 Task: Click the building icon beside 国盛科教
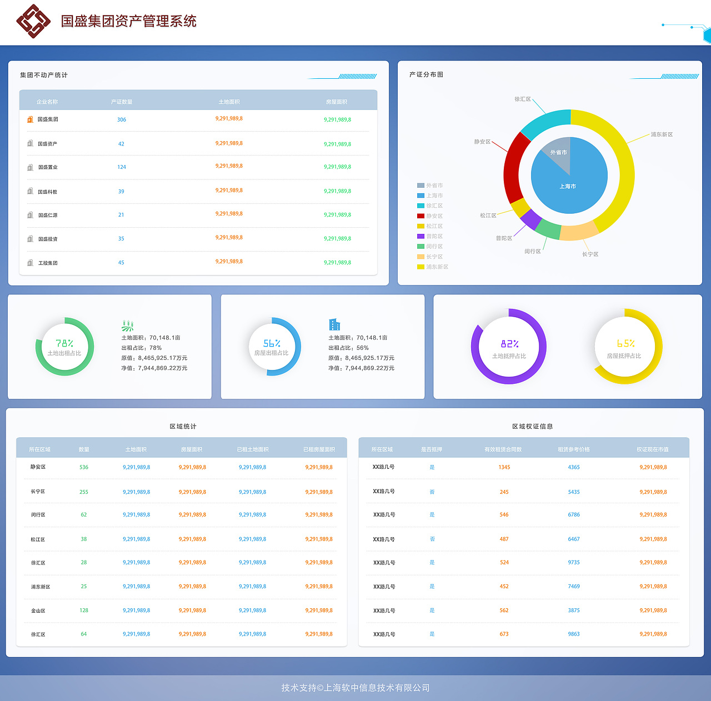click(x=31, y=191)
